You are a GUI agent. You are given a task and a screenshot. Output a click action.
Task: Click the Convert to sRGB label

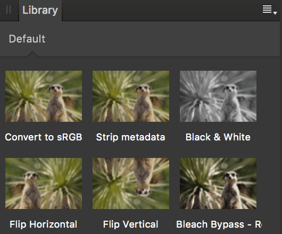(44, 137)
